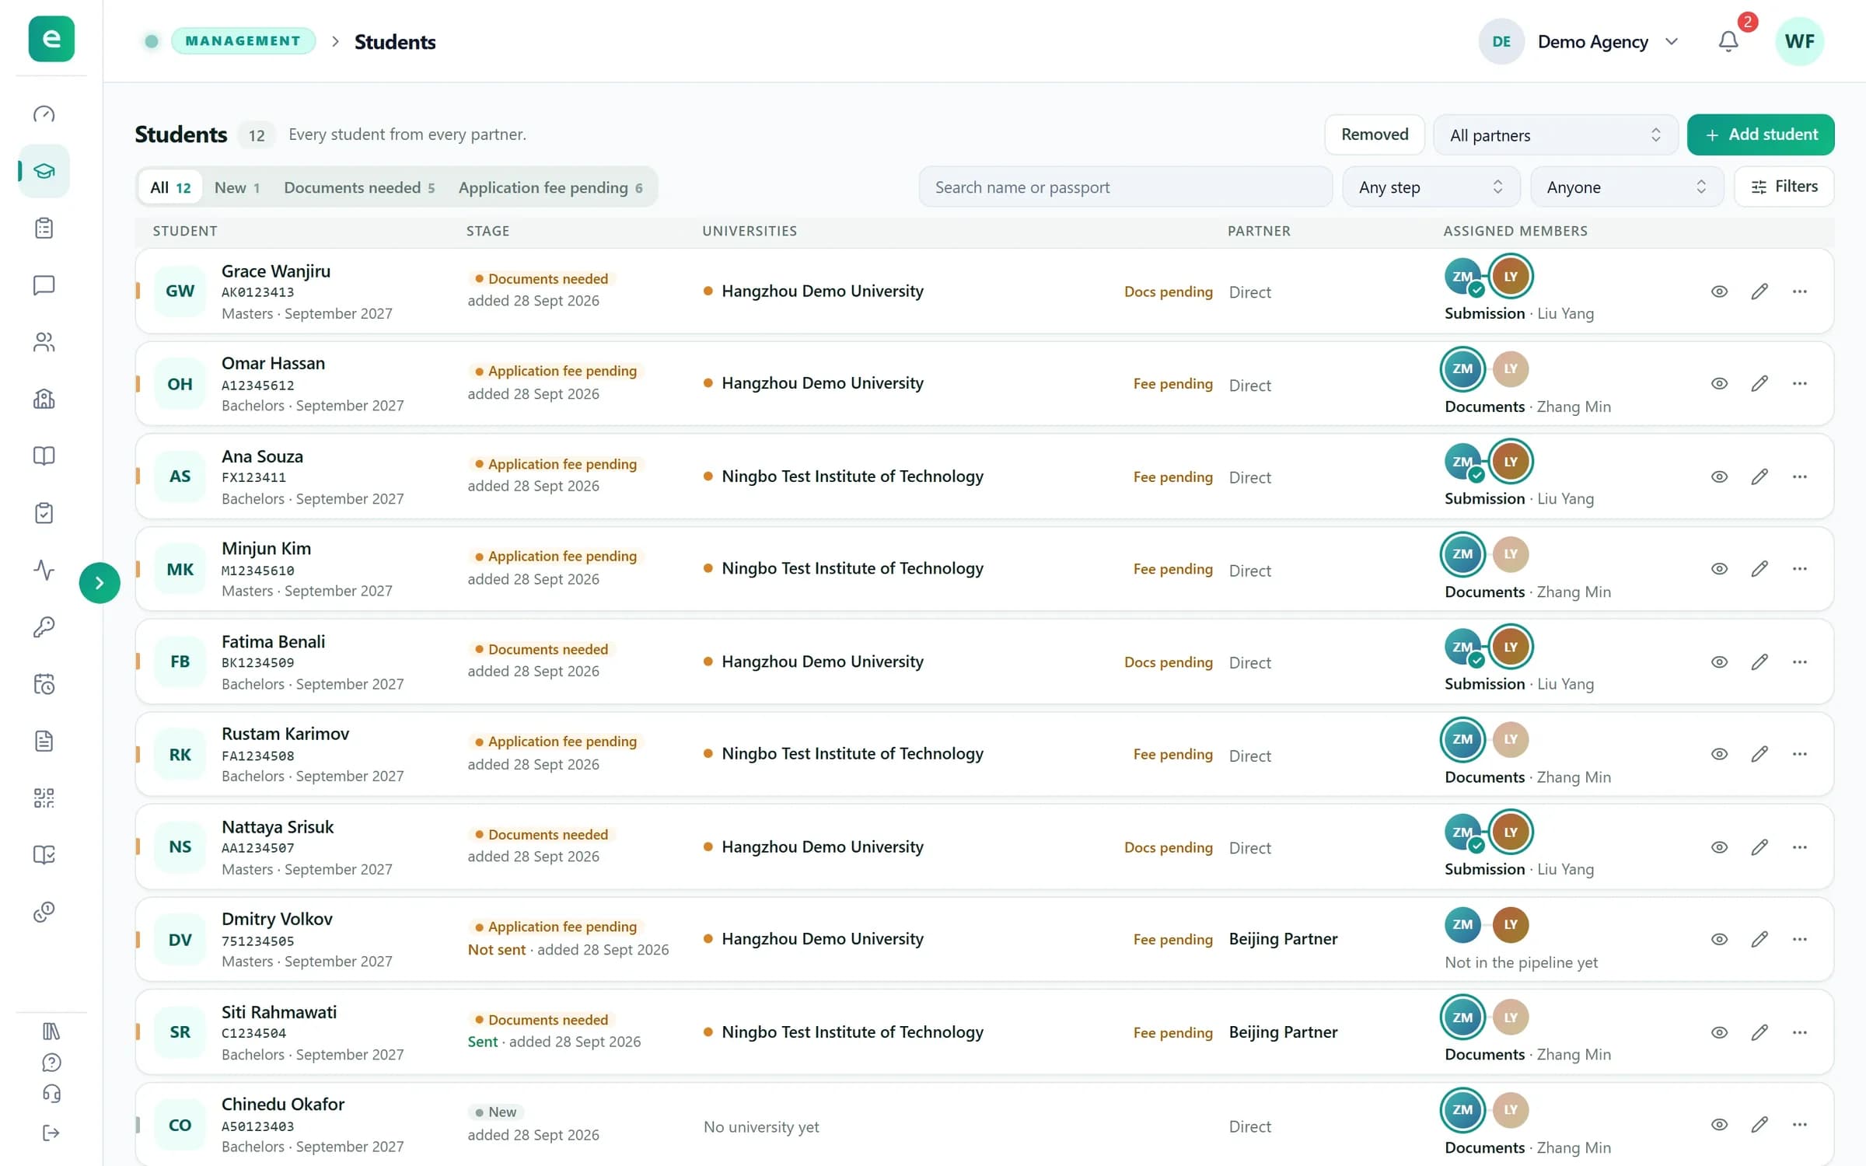View Fatima Benali using eye icon
1866x1166 pixels.
coord(1719,662)
